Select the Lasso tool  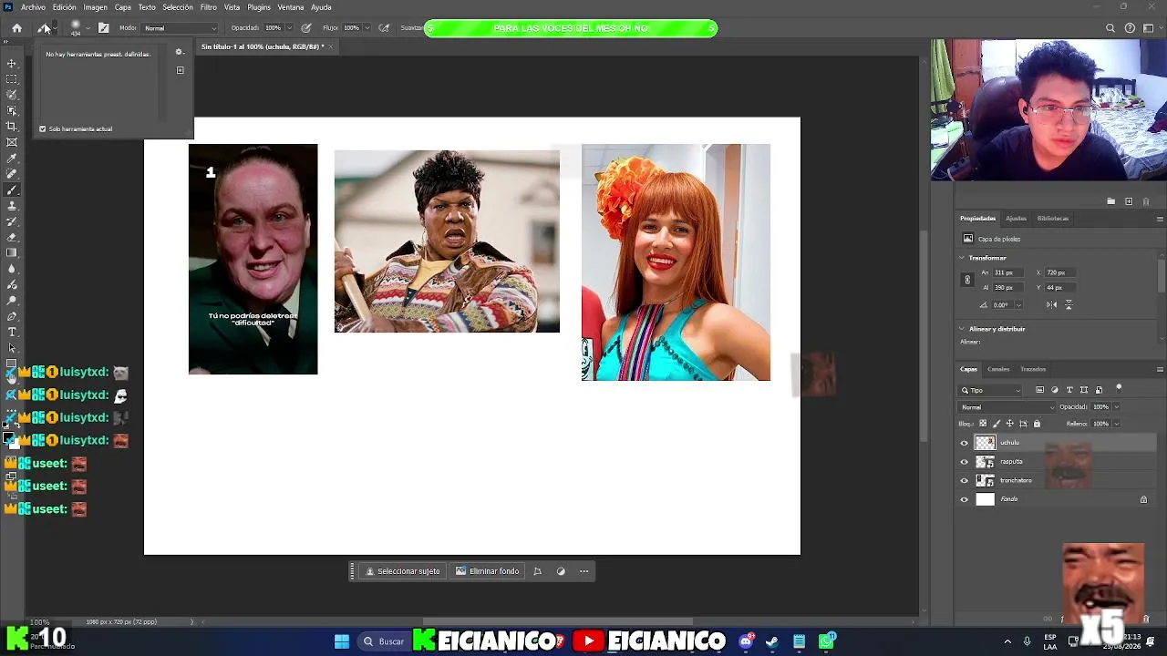tap(12, 95)
